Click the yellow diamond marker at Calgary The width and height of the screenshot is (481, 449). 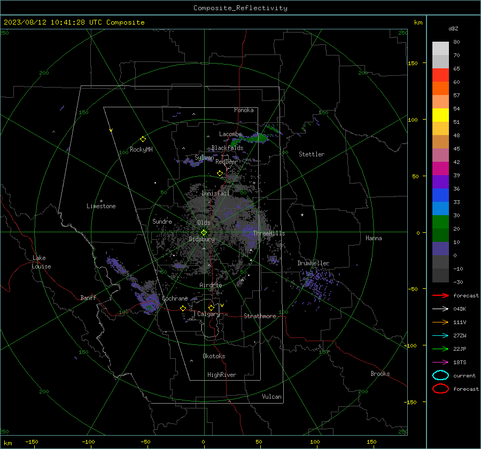pyautogui.click(x=211, y=308)
